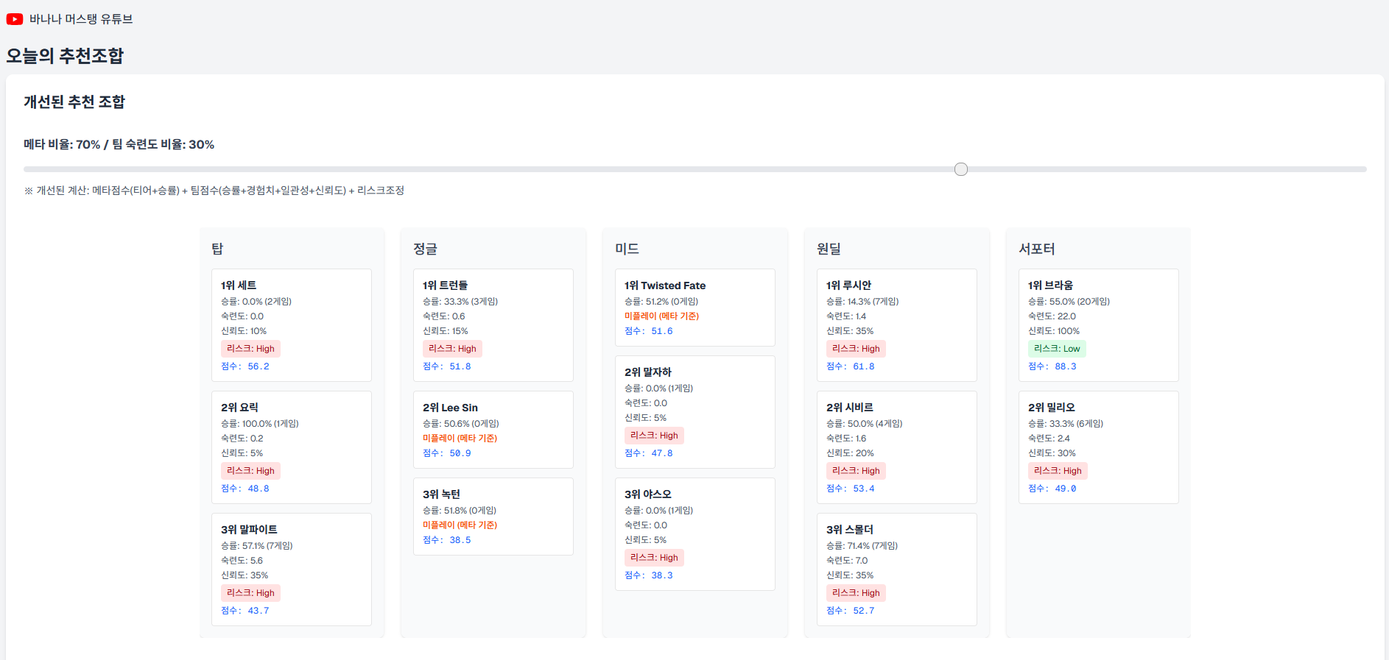Click the 점수: 61.8 score for 루시안
Image resolution: width=1389 pixels, height=660 pixels.
tap(851, 366)
